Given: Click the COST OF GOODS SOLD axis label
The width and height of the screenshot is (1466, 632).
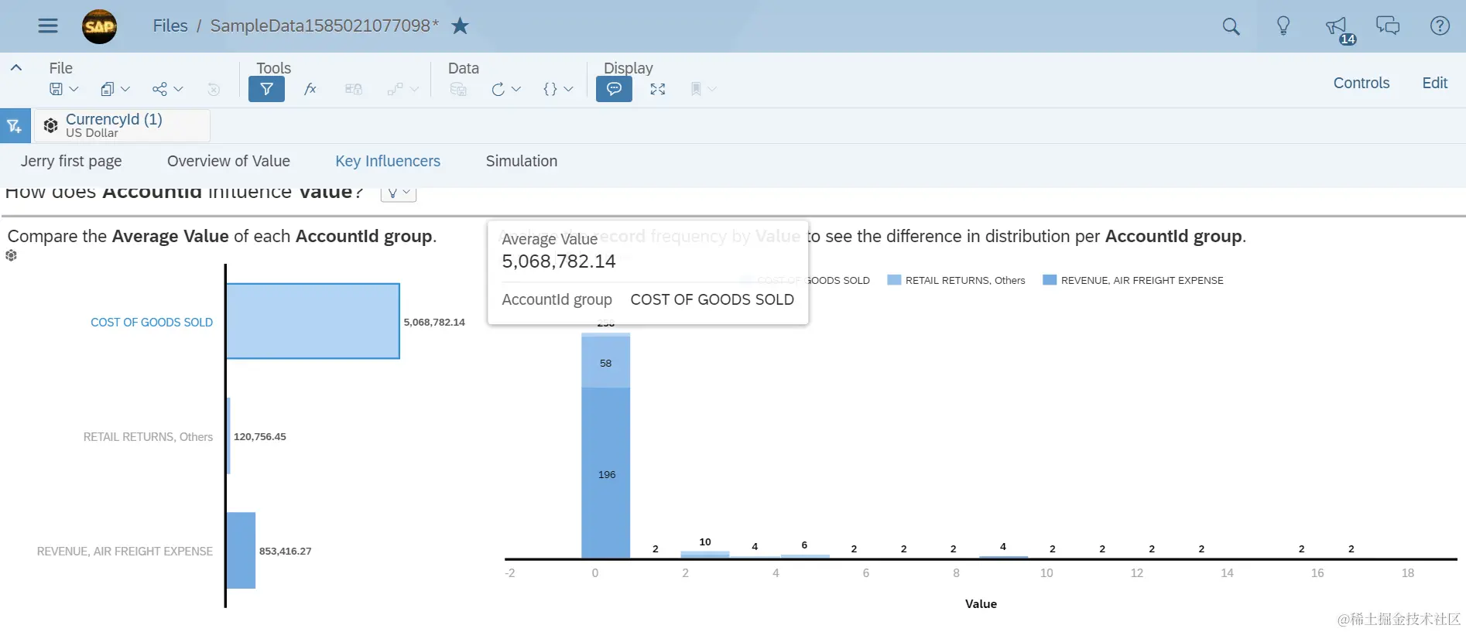Looking at the screenshot, I should click(x=152, y=322).
